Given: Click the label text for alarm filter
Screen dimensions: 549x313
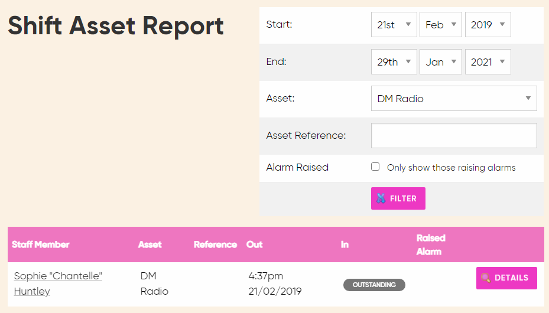Looking at the screenshot, I should (x=451, y=168).
